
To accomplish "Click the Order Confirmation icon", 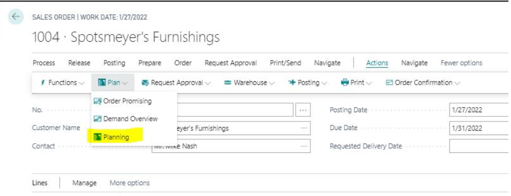I will coord(389,83).
